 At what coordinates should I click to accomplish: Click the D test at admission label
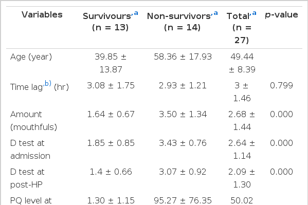(x=30, y=150)
